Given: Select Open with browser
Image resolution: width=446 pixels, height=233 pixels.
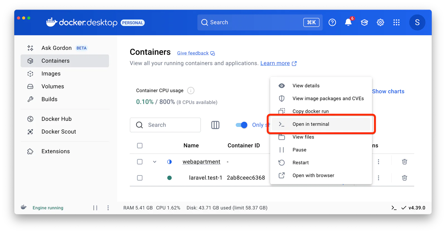Looking at the screenshot, I should [321, 175].
